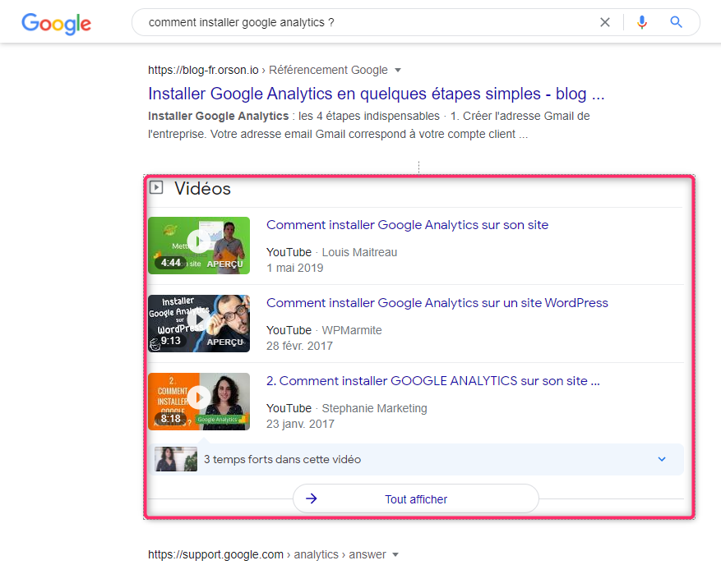Screen dimensions: 721x565
Task: Click the Louis Maitreau channel name
Action: point(359,252)
